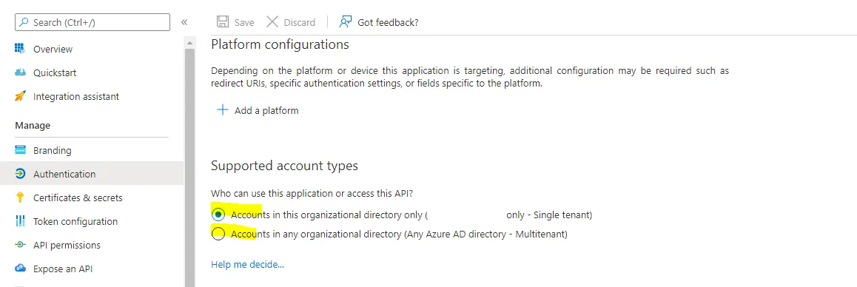The image size is (857, 287).
Task: Click the Manage section heading
Action: coord(33,125)
